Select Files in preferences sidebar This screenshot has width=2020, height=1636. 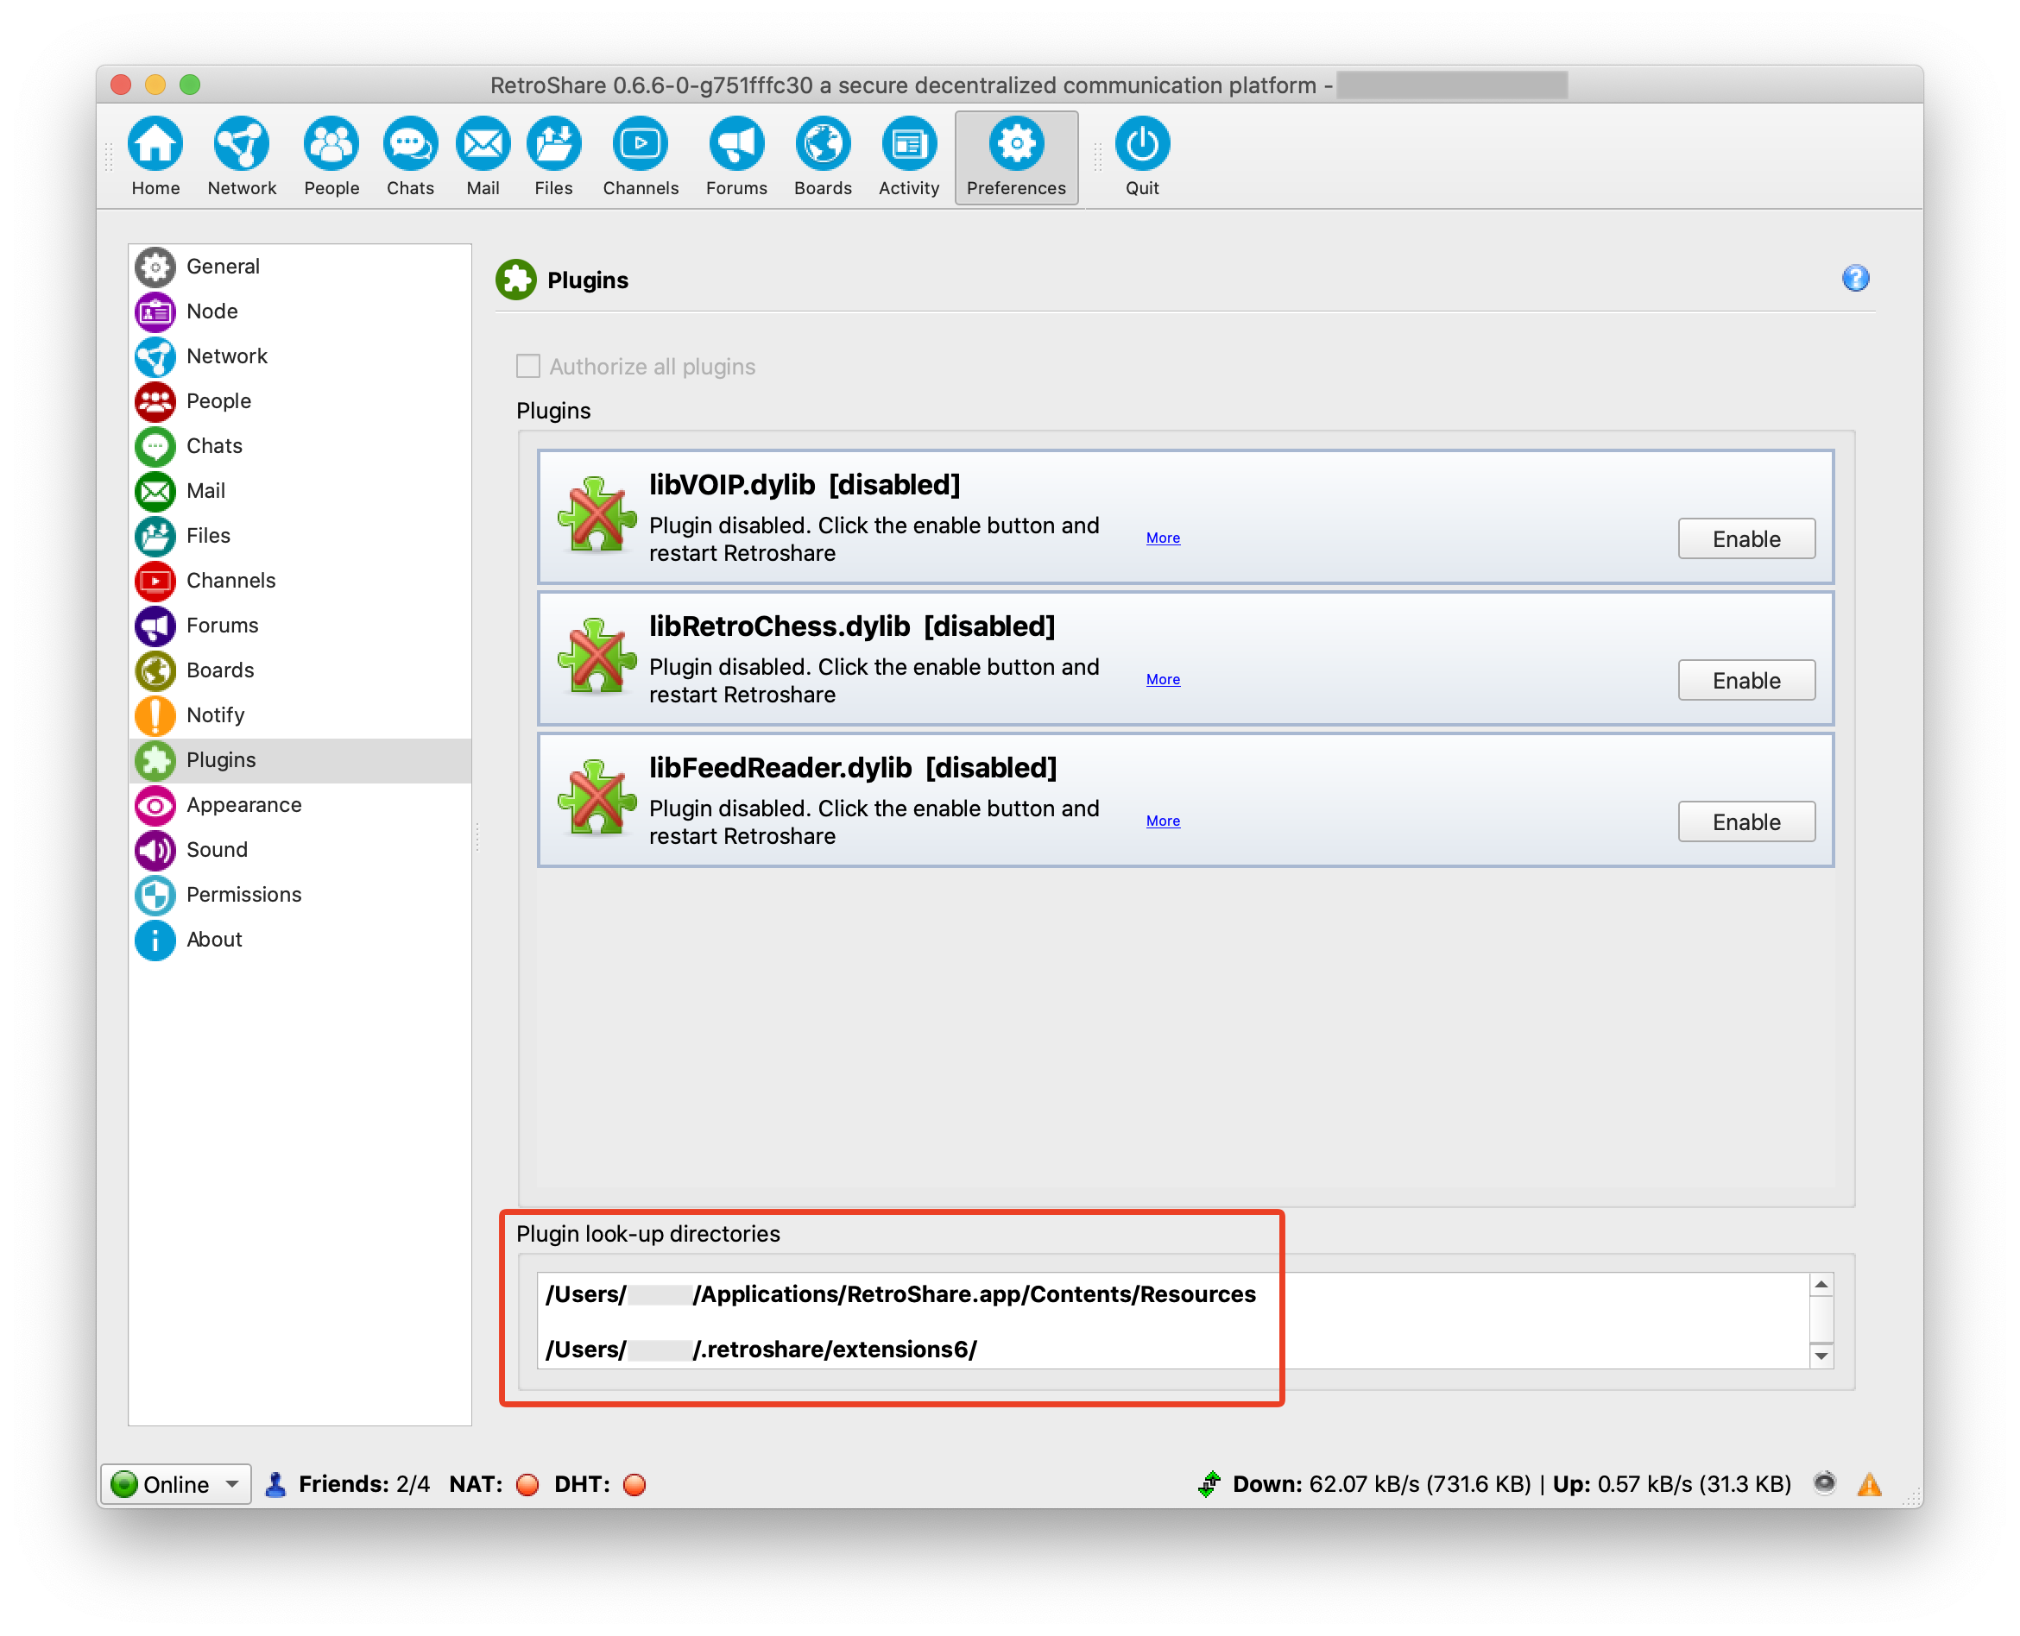pyautogui.click(x=300, y=535)
